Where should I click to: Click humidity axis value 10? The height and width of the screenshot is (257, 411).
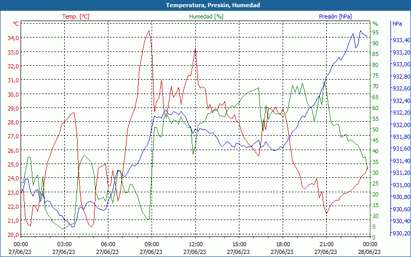pos(376,216)
